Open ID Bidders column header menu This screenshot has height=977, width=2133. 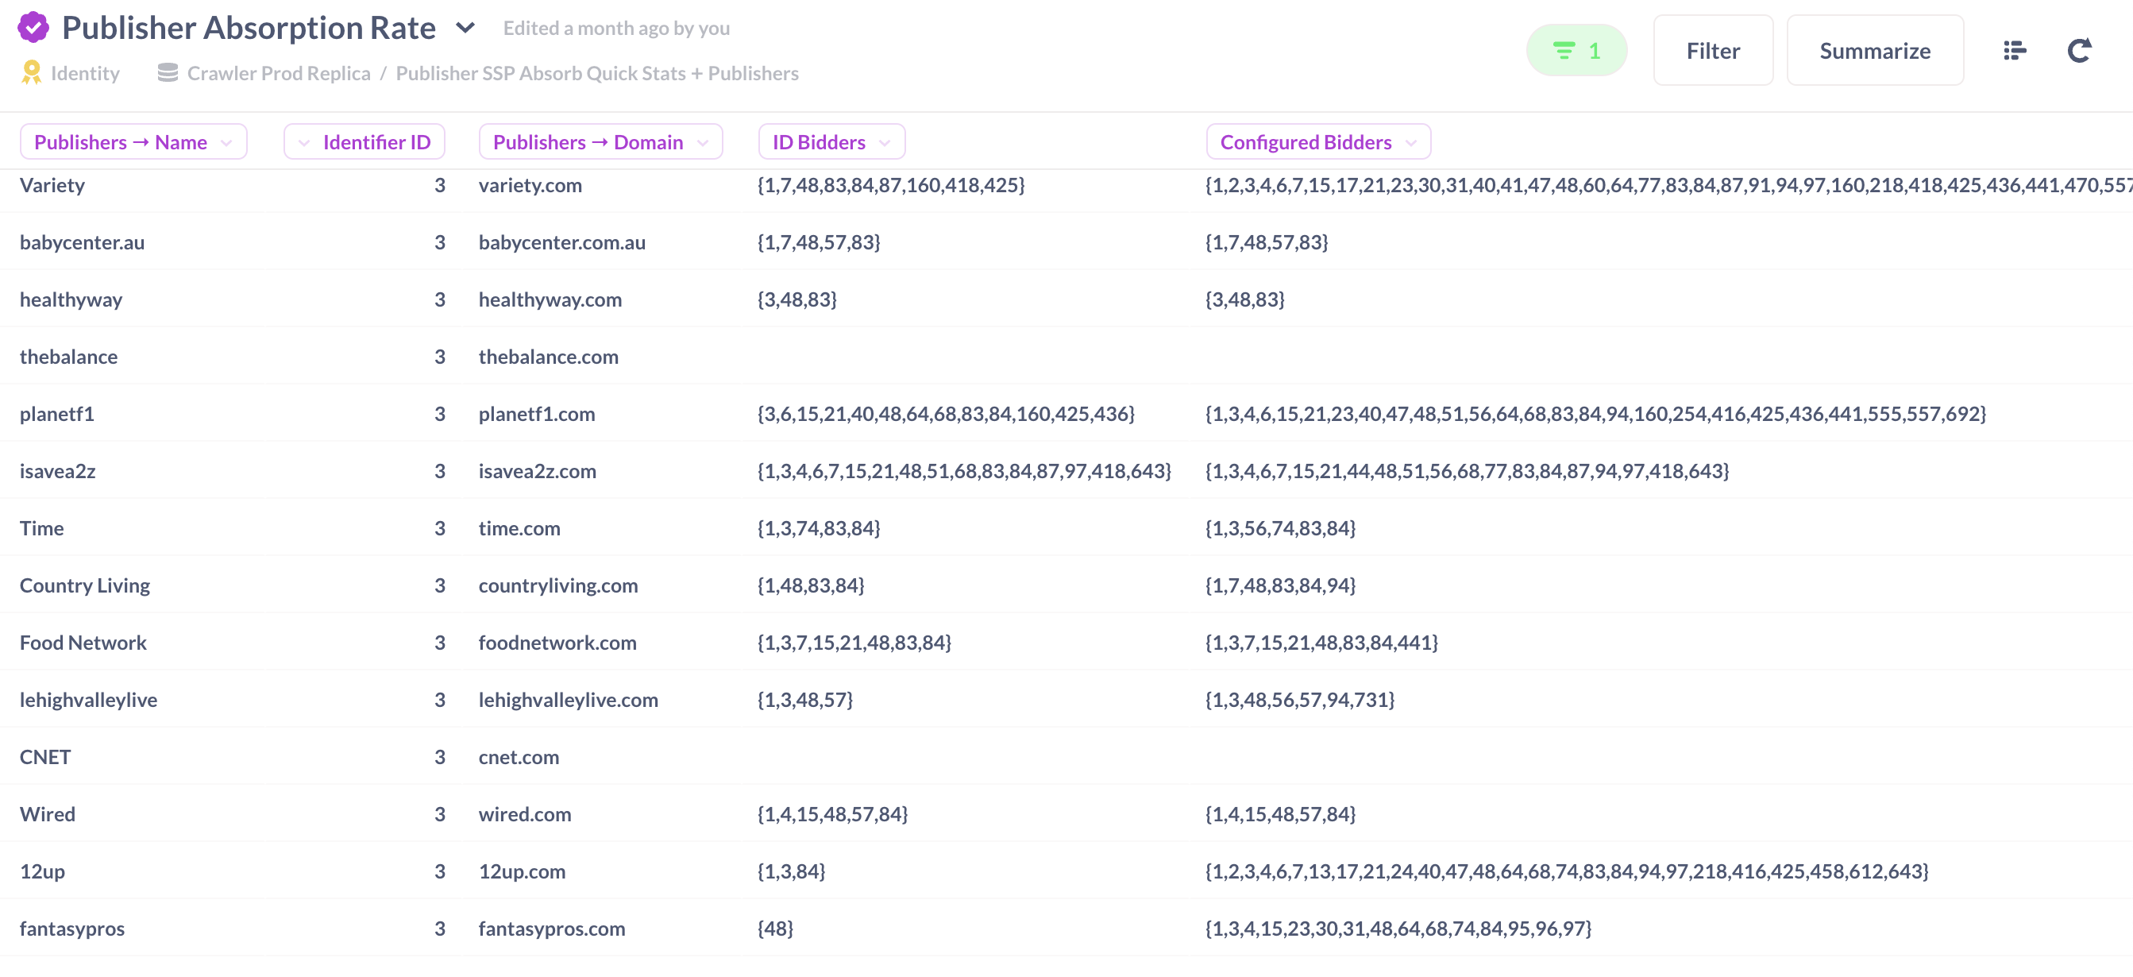coord(831,142)
